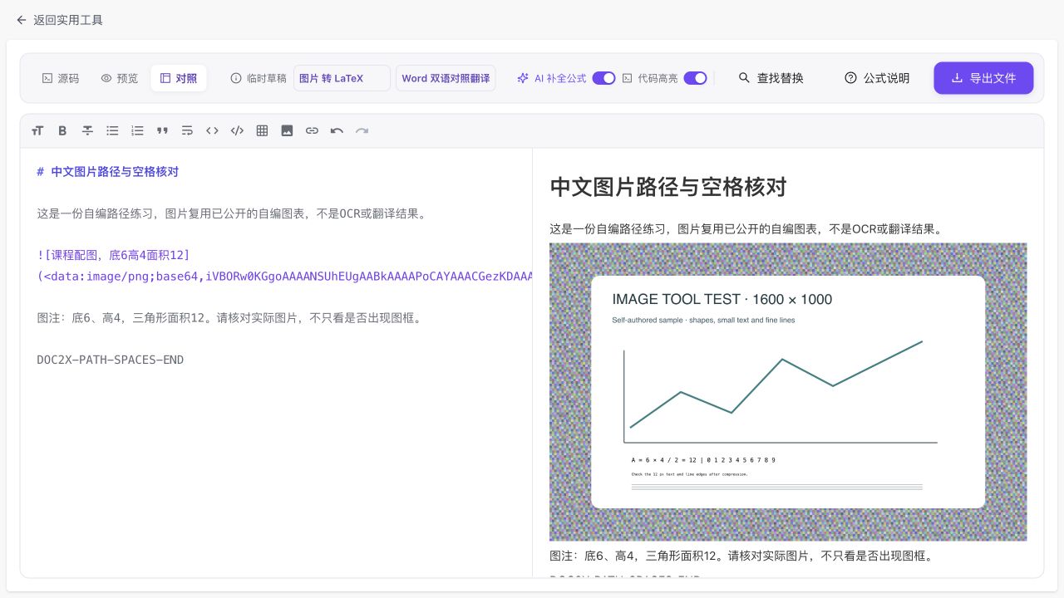Insert a hyperlink
This screenshot has height=598, width=1064.
pyautogui.click(x=312, y=130)
